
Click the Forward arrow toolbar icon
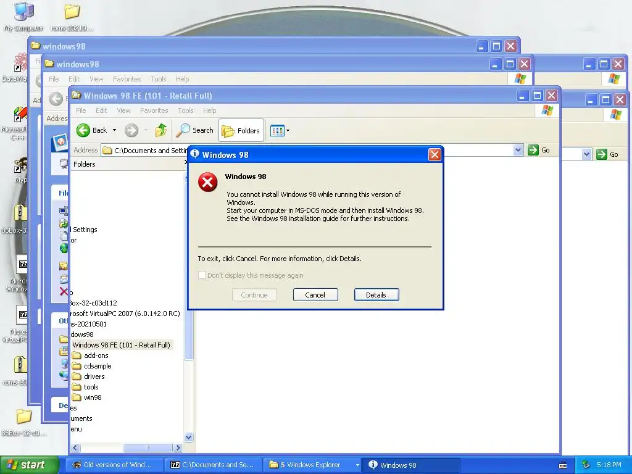coord(131,130)
